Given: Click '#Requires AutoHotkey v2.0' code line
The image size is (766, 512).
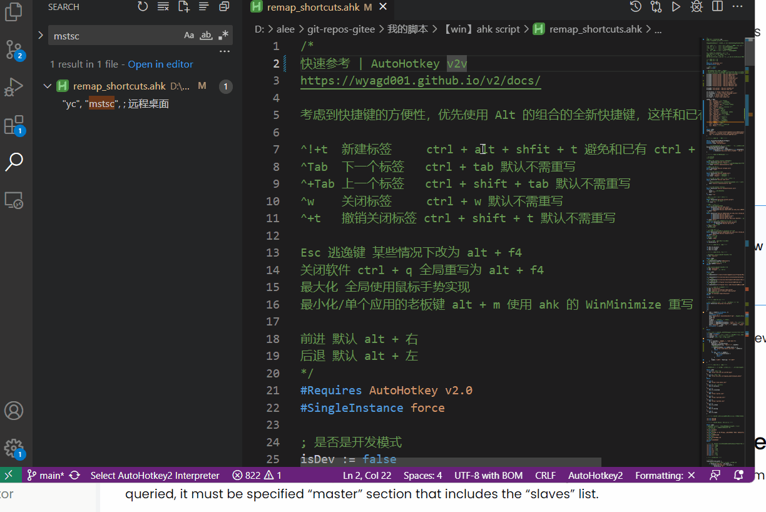Looking at the screenshot, I should tap(386, 390).
